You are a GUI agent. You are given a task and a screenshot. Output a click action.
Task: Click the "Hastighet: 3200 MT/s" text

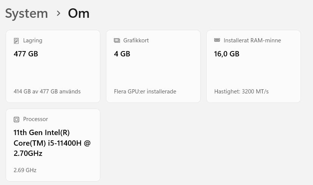point(241,92)
